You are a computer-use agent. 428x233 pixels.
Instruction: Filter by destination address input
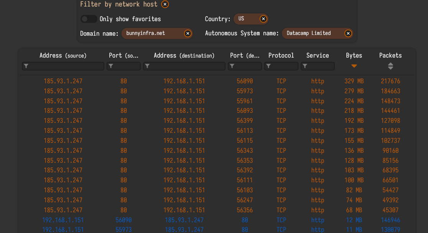(x=184, y=66)
